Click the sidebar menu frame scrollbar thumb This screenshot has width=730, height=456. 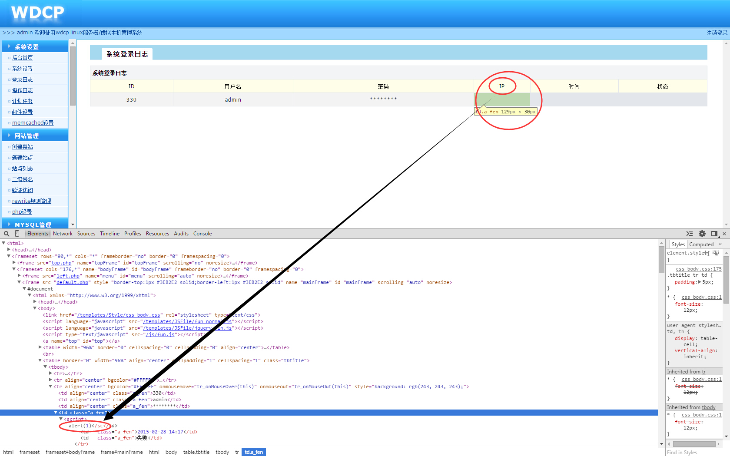pyautogui.click(x=73, y=76)
